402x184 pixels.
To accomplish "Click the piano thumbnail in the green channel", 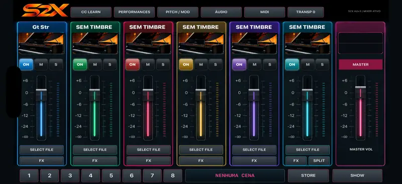I will [x=95, y=43].
